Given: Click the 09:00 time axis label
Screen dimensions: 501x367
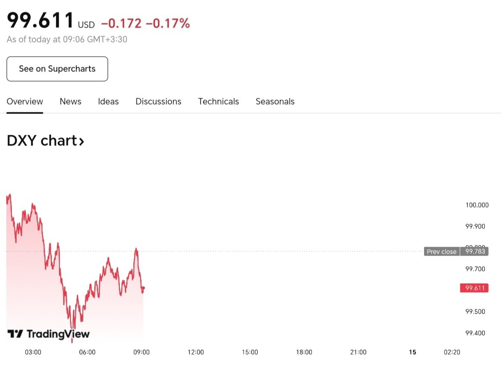Looking at the screenshot, I should click(x=142, y=352).
